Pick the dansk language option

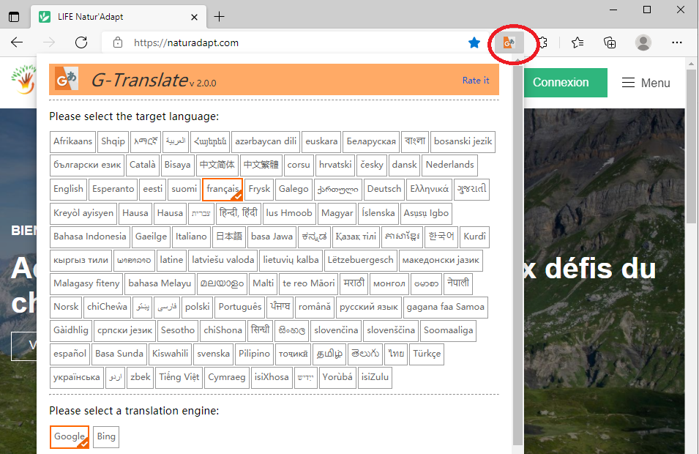[x=404, y=165]
